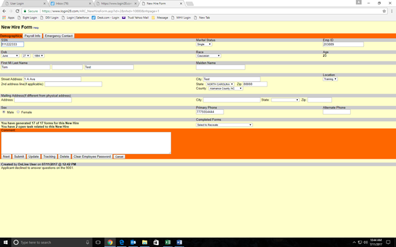Image resolution: width=396 pixels, height=247 pixels.
Task: Click the Tracking button
Action: coord(49,157)
